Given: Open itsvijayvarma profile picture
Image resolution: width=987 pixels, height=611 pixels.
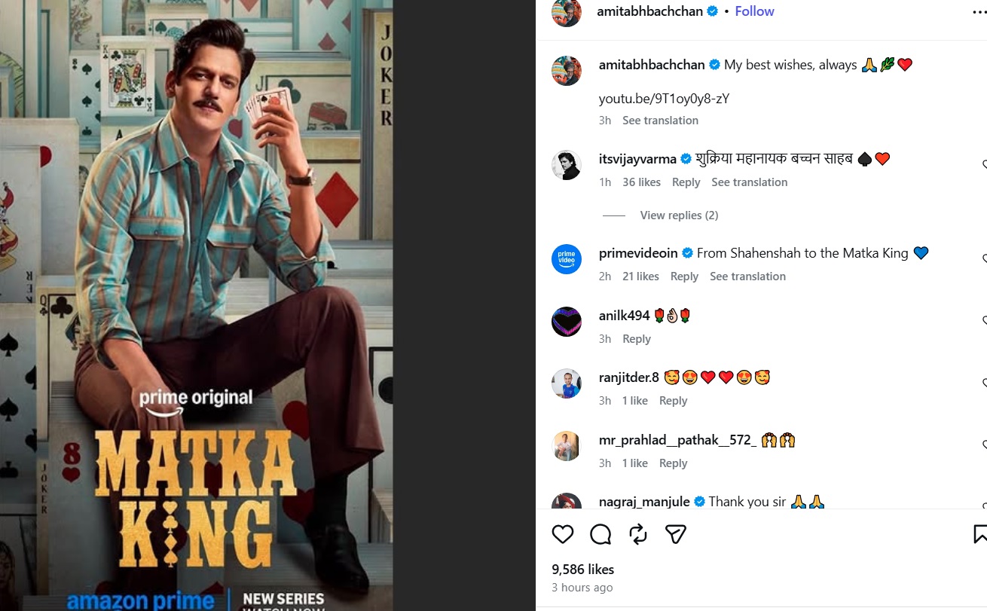Looking at the screenshot, I should [567, 165].
